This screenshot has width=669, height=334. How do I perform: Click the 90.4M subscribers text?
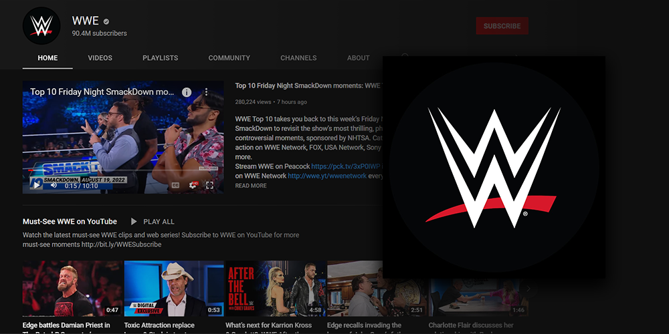click(100, 33)
